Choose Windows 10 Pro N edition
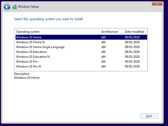 (x=81, y=66)
